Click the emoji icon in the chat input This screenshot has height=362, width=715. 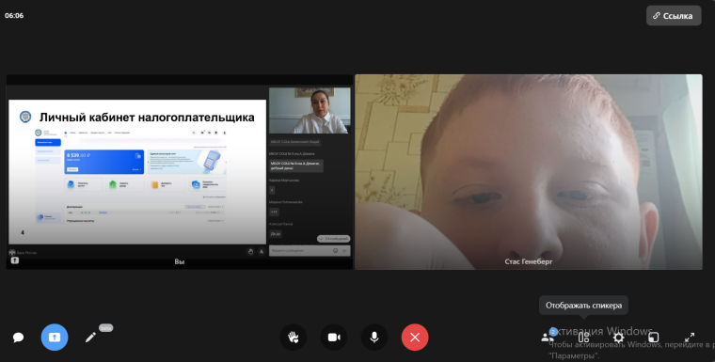[x=336, y=251]
